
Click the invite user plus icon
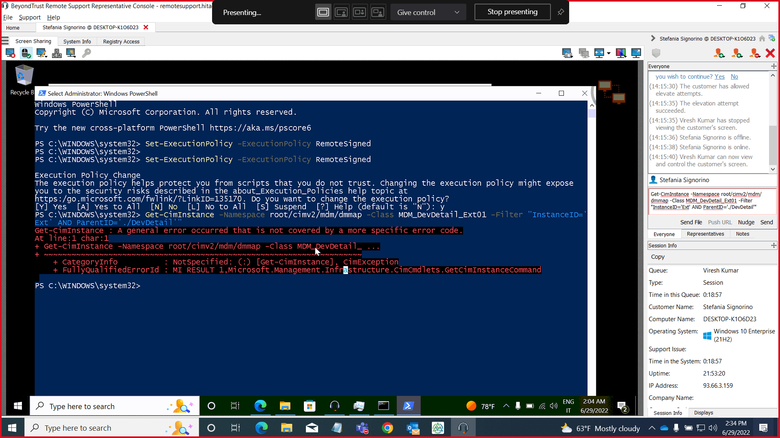click(737, 53)
